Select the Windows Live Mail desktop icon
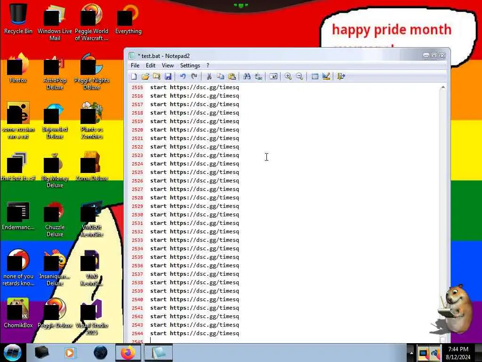Screen dimensions: 482x362 [x=55, y=22]
